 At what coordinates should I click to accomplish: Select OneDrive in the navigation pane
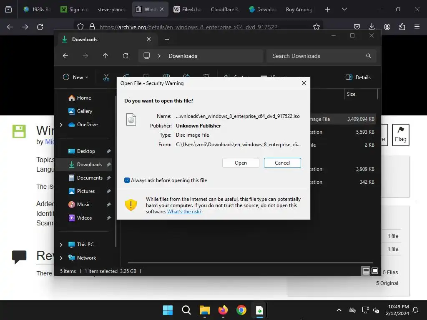tap(87, 124)
